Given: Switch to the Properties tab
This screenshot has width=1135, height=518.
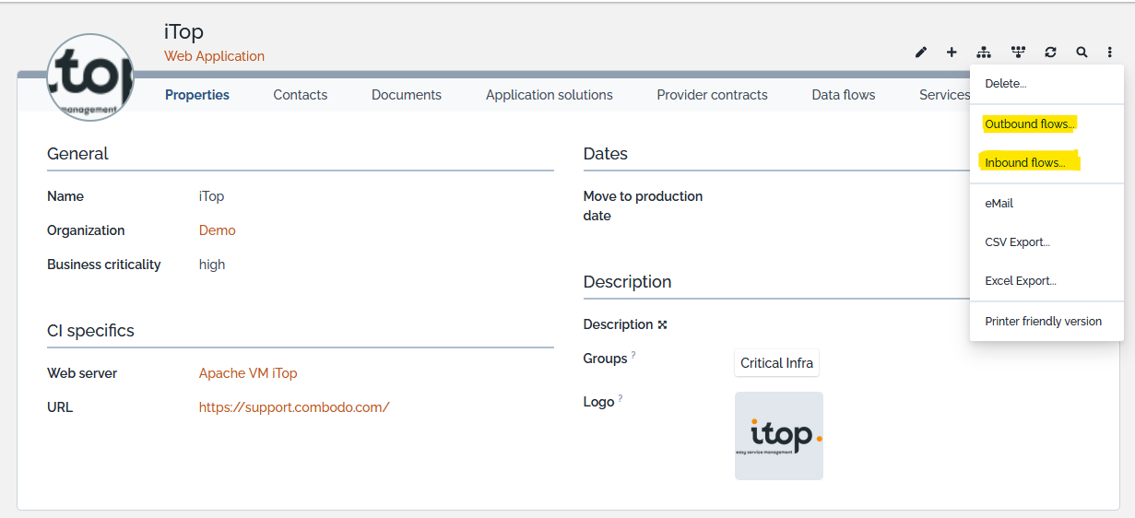Looking at the screenshot, I should pos(197,95).
